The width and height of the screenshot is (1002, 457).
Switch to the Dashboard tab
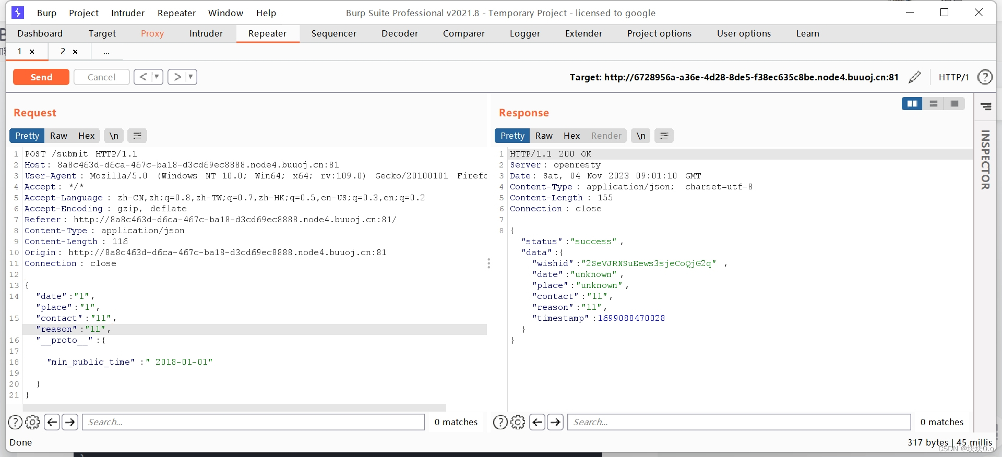coord(40,33)
